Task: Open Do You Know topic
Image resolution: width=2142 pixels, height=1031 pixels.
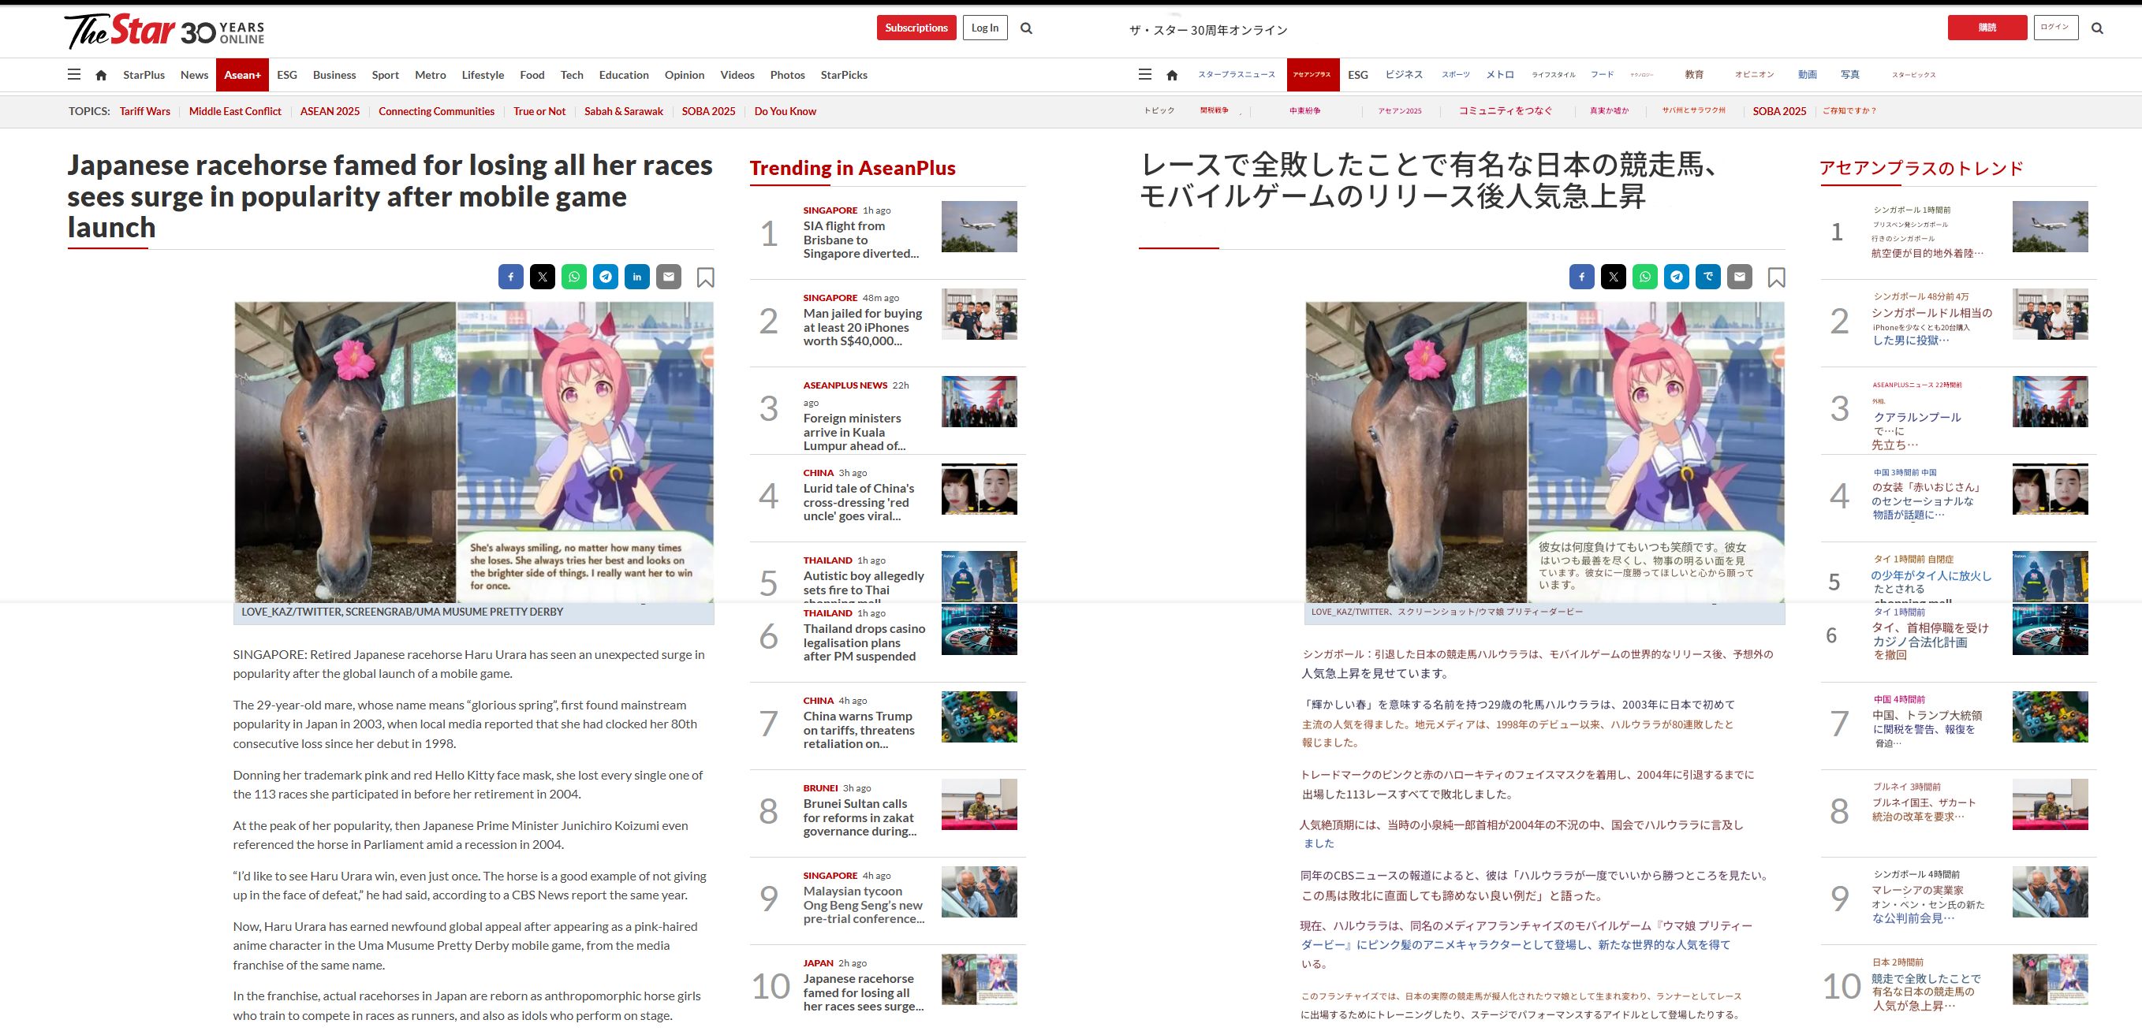Action: click(x=785, y=111)
